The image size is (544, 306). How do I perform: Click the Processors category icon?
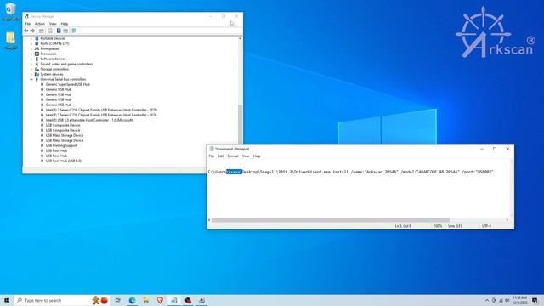click(37, 54)
